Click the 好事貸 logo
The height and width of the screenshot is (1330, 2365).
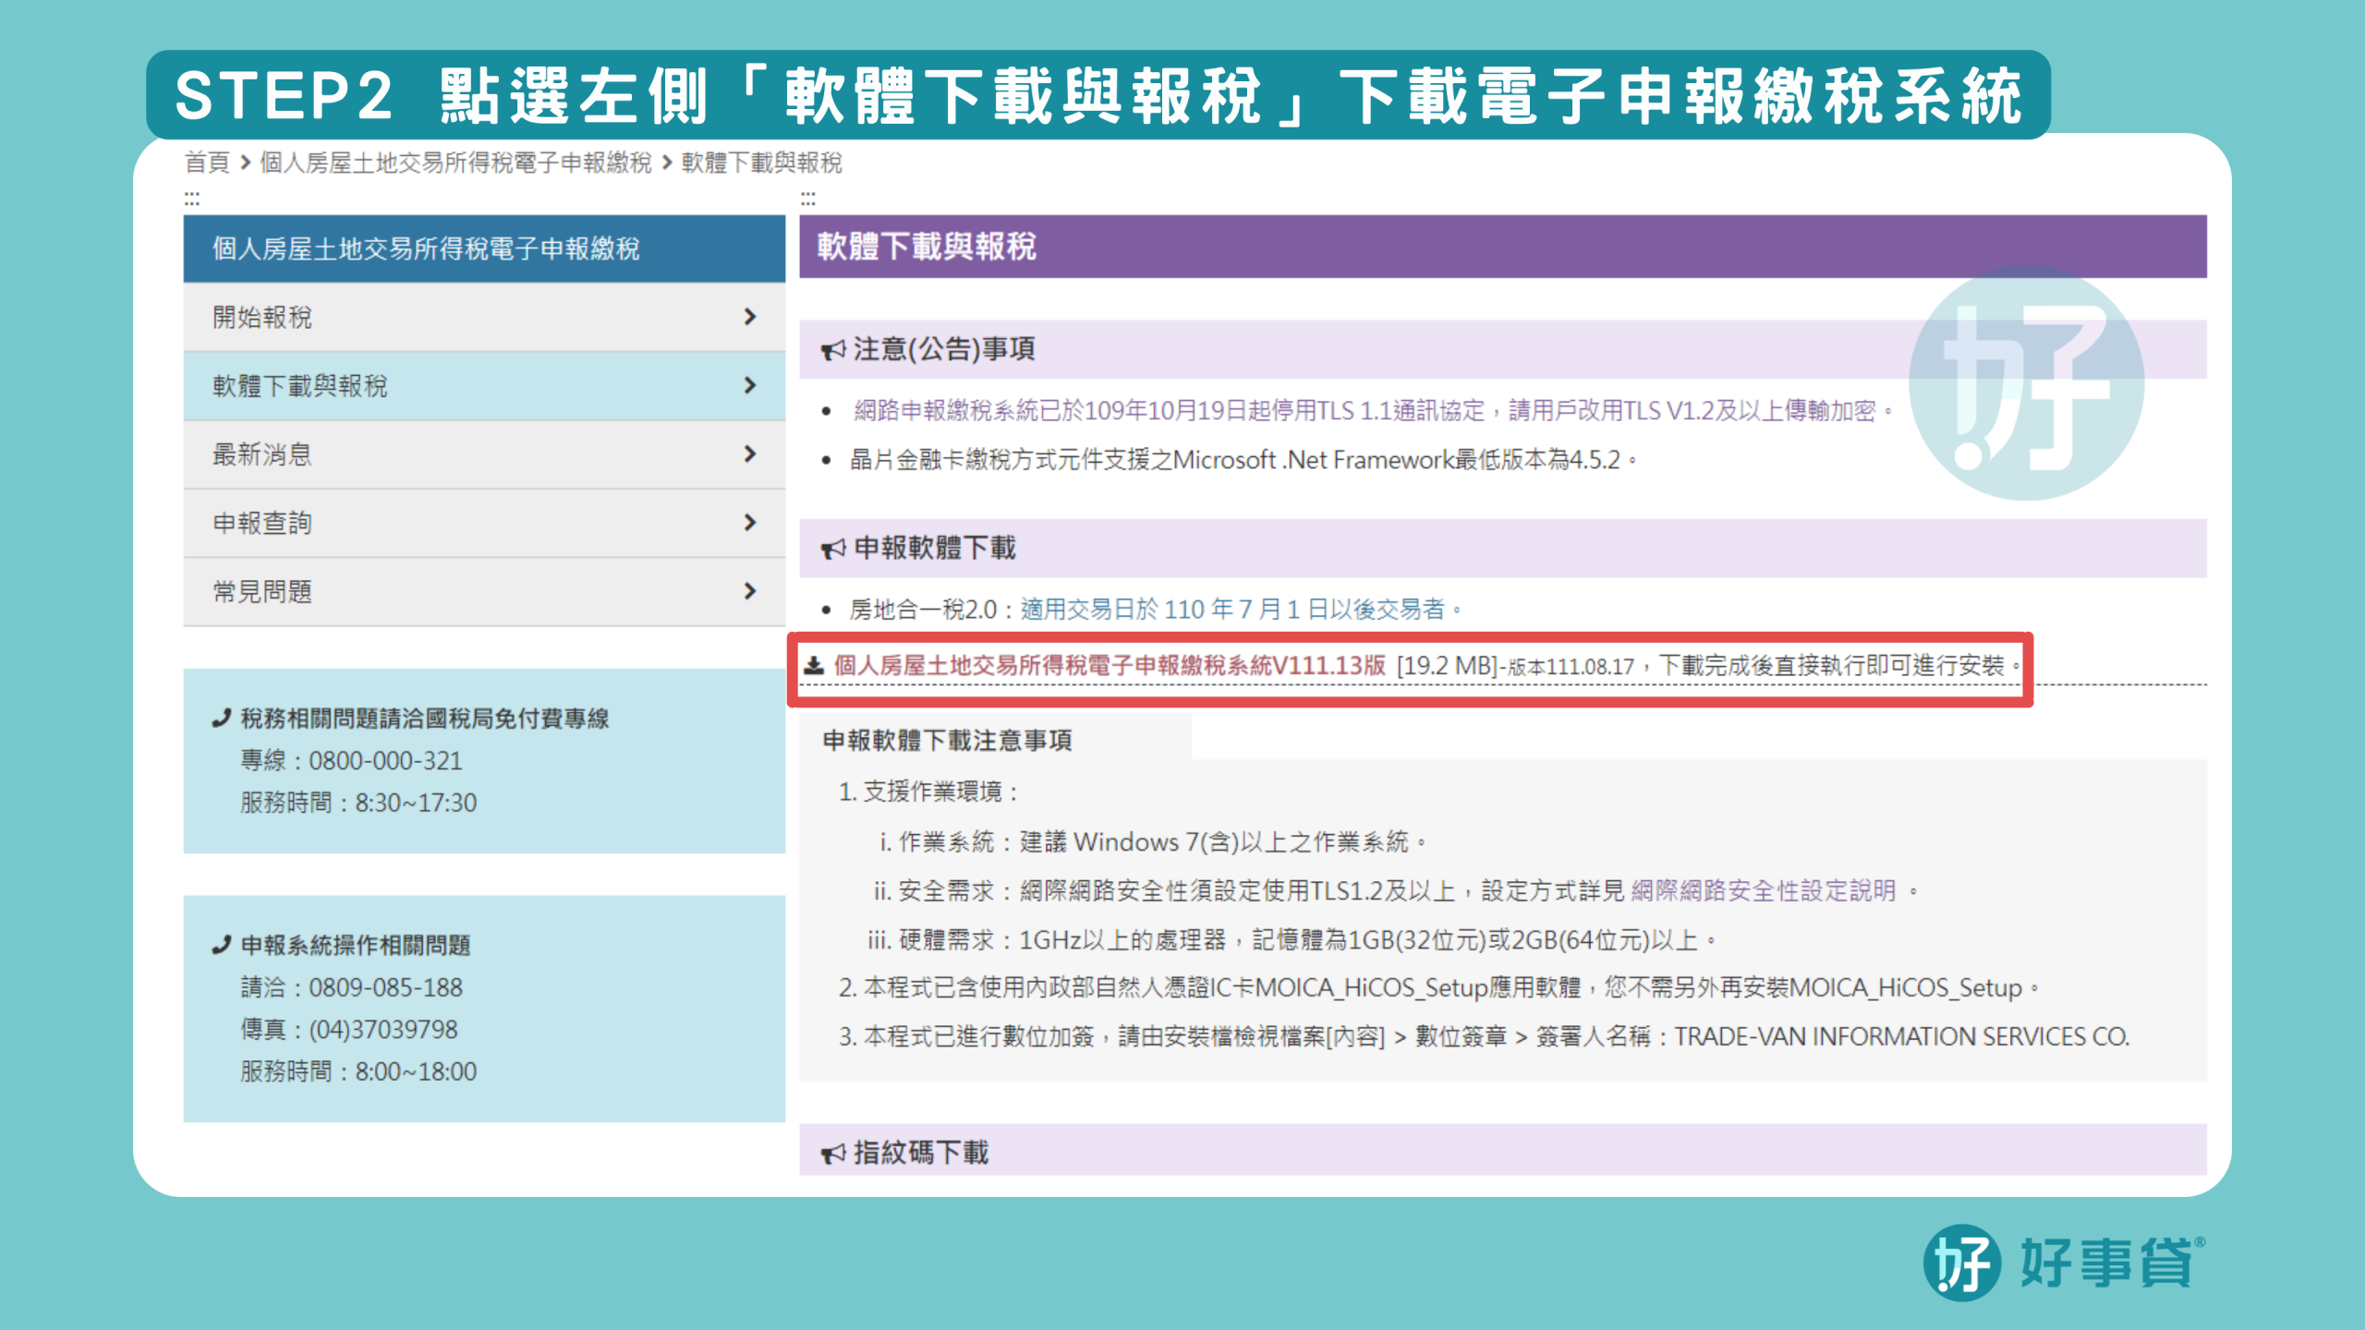(2063, 1262)
